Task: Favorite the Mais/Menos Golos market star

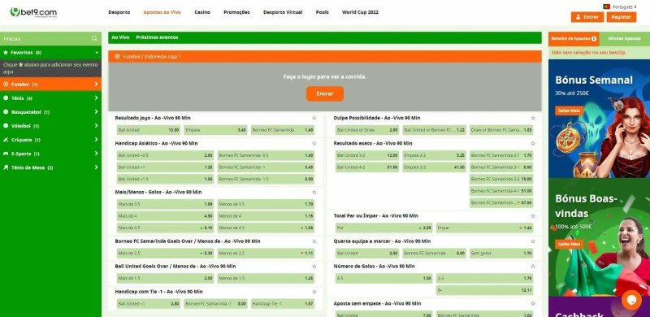Action: (x=314, y=193)
